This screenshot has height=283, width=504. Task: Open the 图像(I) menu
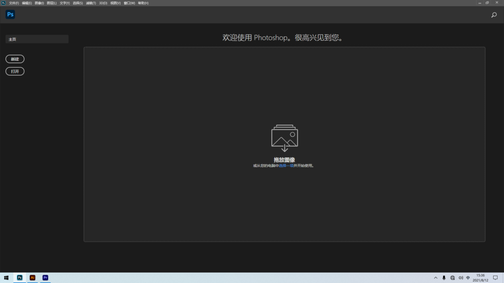[x=39, y=3]
